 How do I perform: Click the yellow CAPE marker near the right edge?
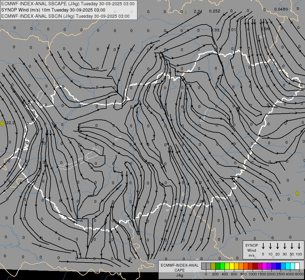[297, 193]
